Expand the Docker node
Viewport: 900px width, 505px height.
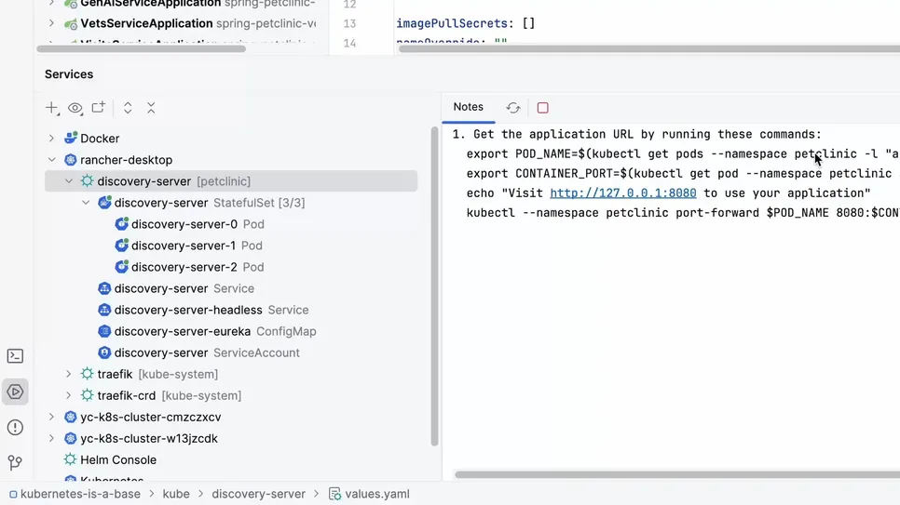point(52,139)
